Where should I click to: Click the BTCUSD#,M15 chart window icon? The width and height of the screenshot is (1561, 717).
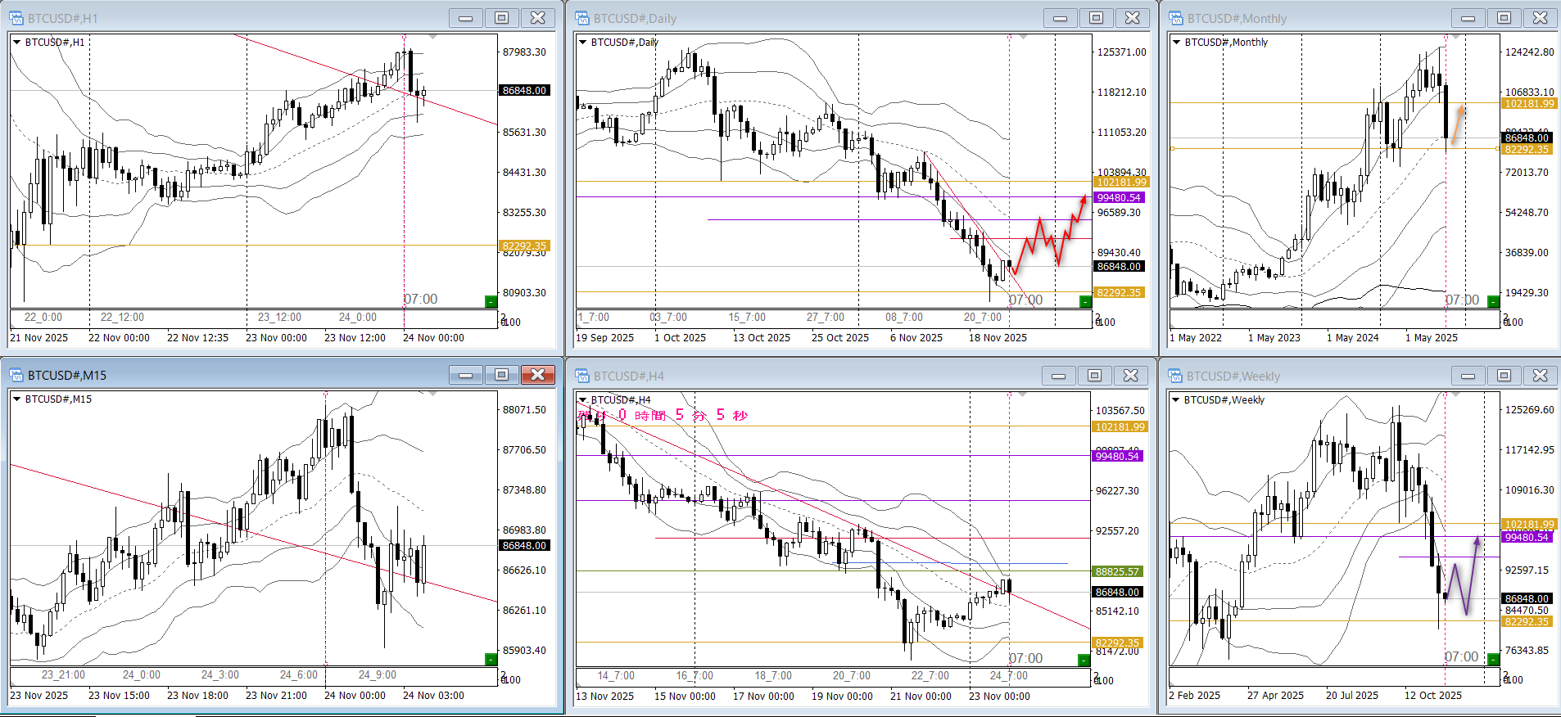(16, 375)
